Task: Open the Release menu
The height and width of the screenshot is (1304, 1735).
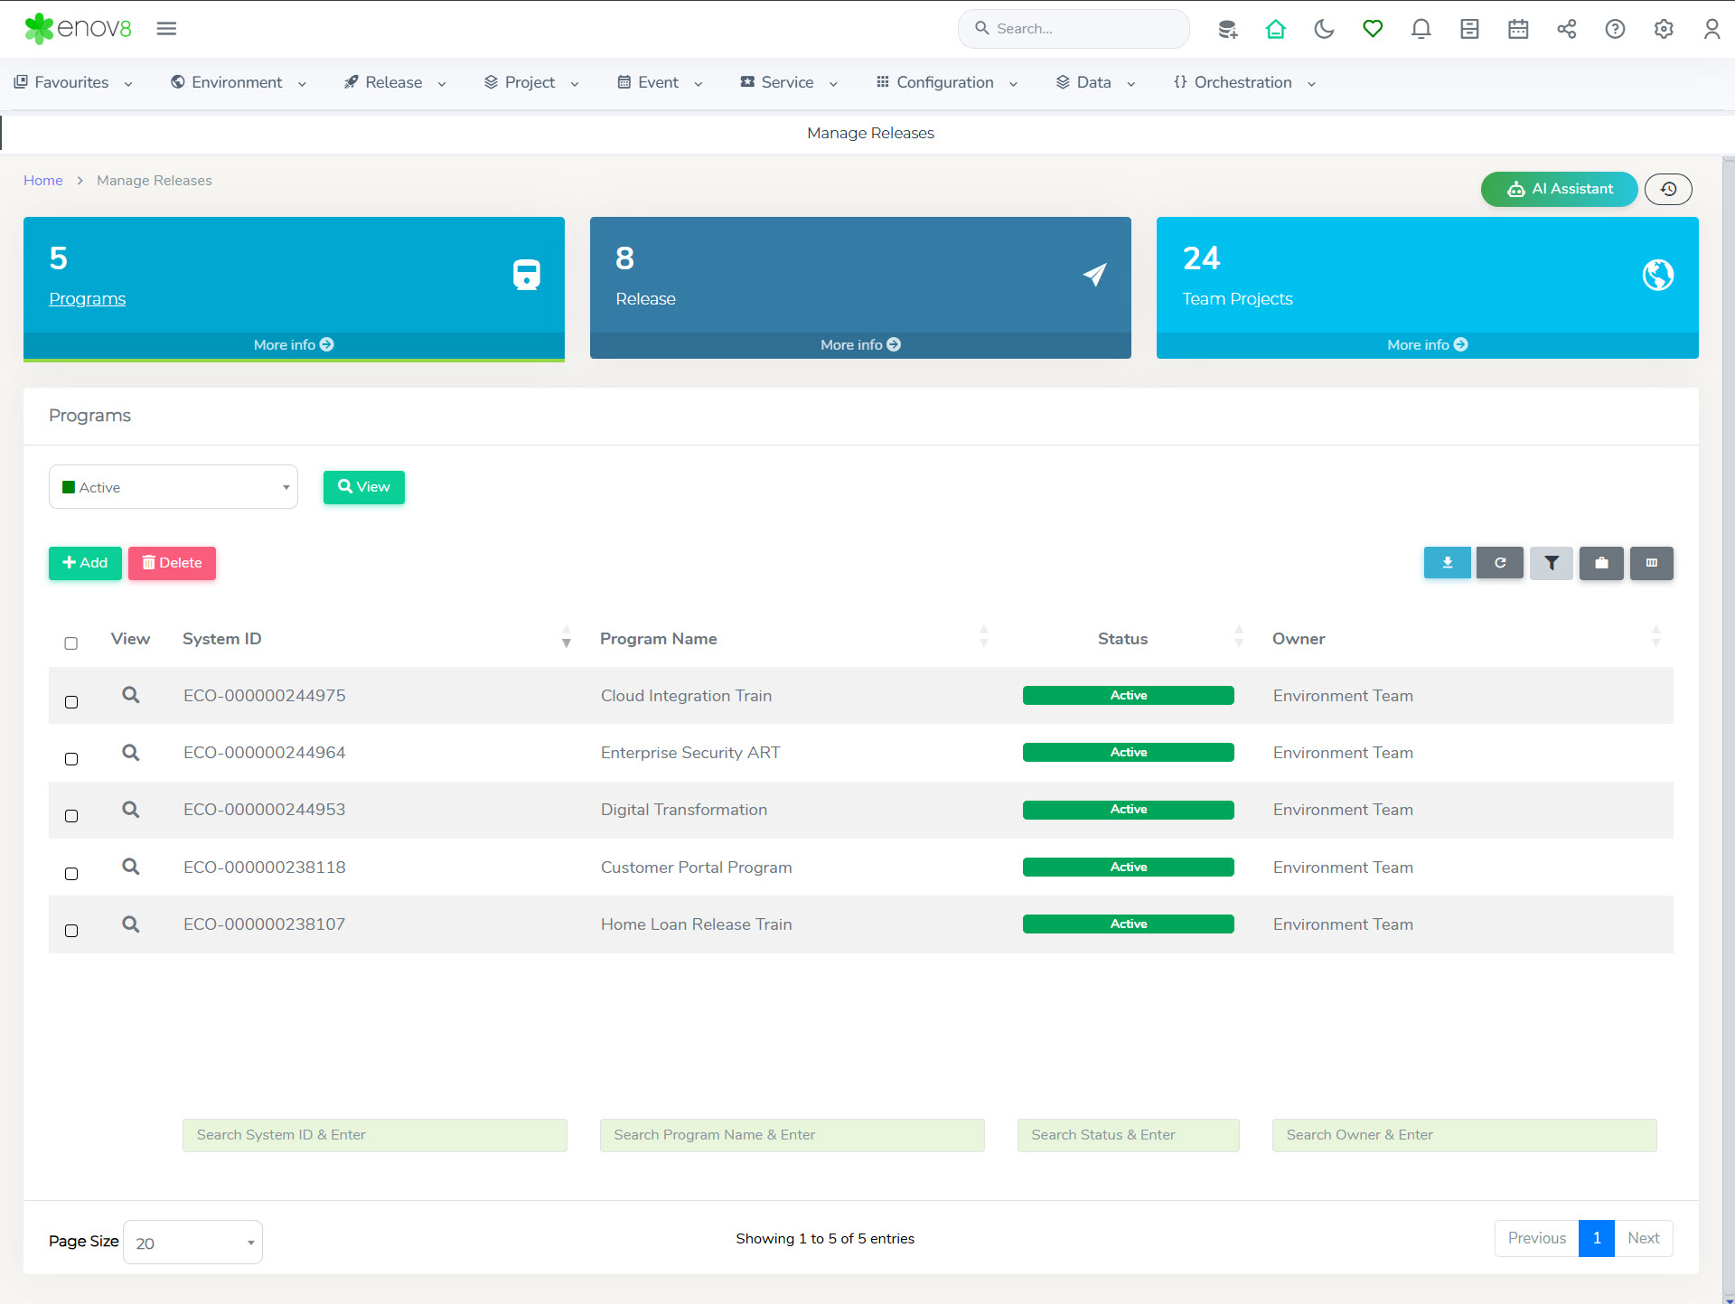Action: click(395, 82)
